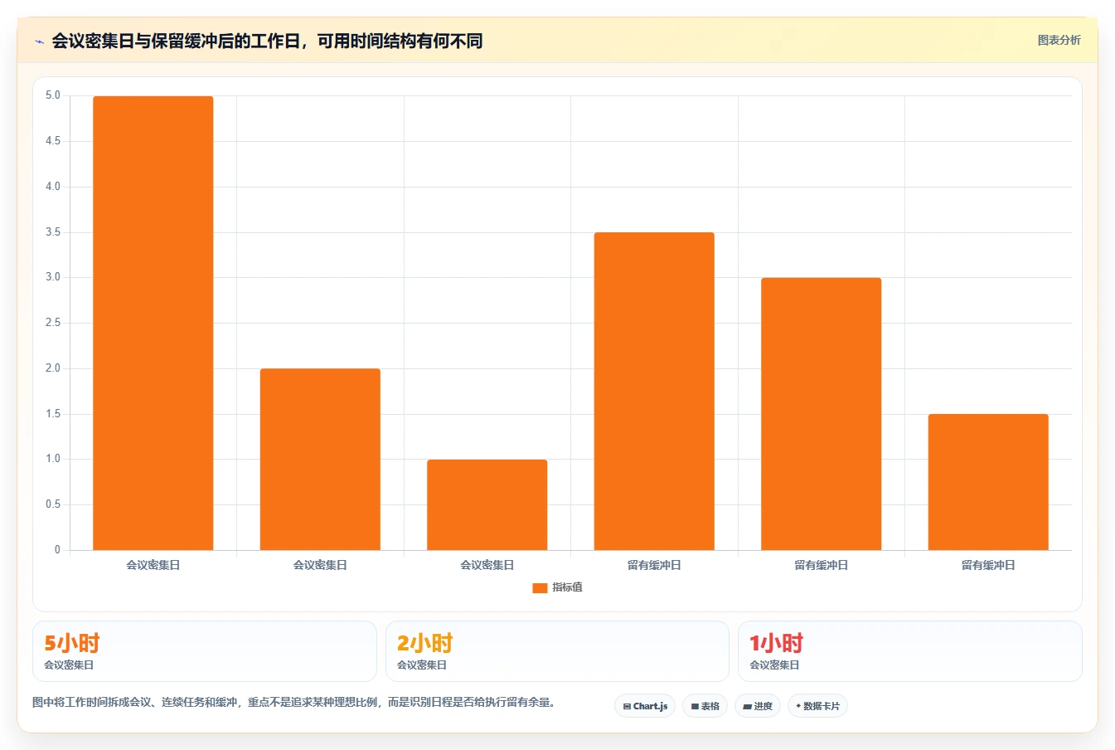The image size is (1115, 750).
Task: Click the 1.5 y-axis tick label
Action: 53,414
